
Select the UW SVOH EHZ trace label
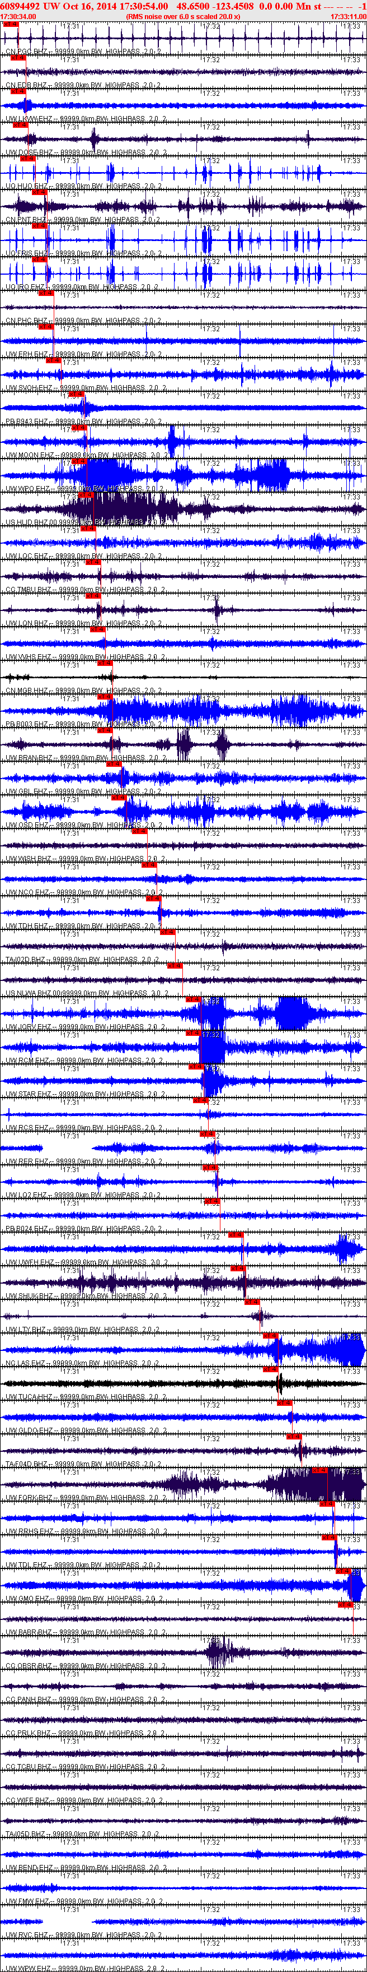[86, 389]
